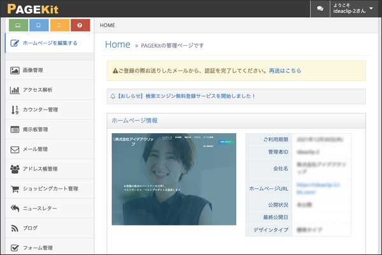This screenshot has width=382, height=255.
Task: Click the HOME breadcrumb
Action: (x=108, y=25)
